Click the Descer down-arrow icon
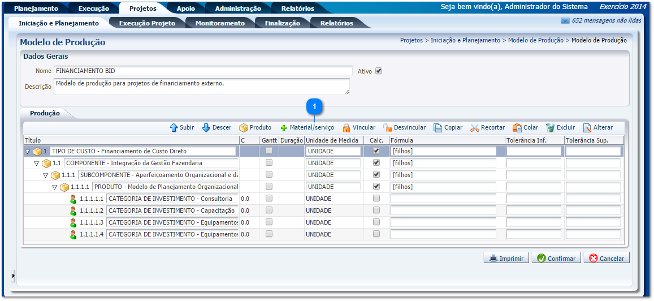The image size is (654, 301). [206, 128]
